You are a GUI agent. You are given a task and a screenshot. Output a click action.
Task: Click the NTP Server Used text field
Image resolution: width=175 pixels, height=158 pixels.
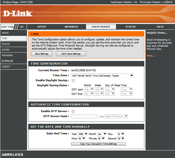(84, 116)
